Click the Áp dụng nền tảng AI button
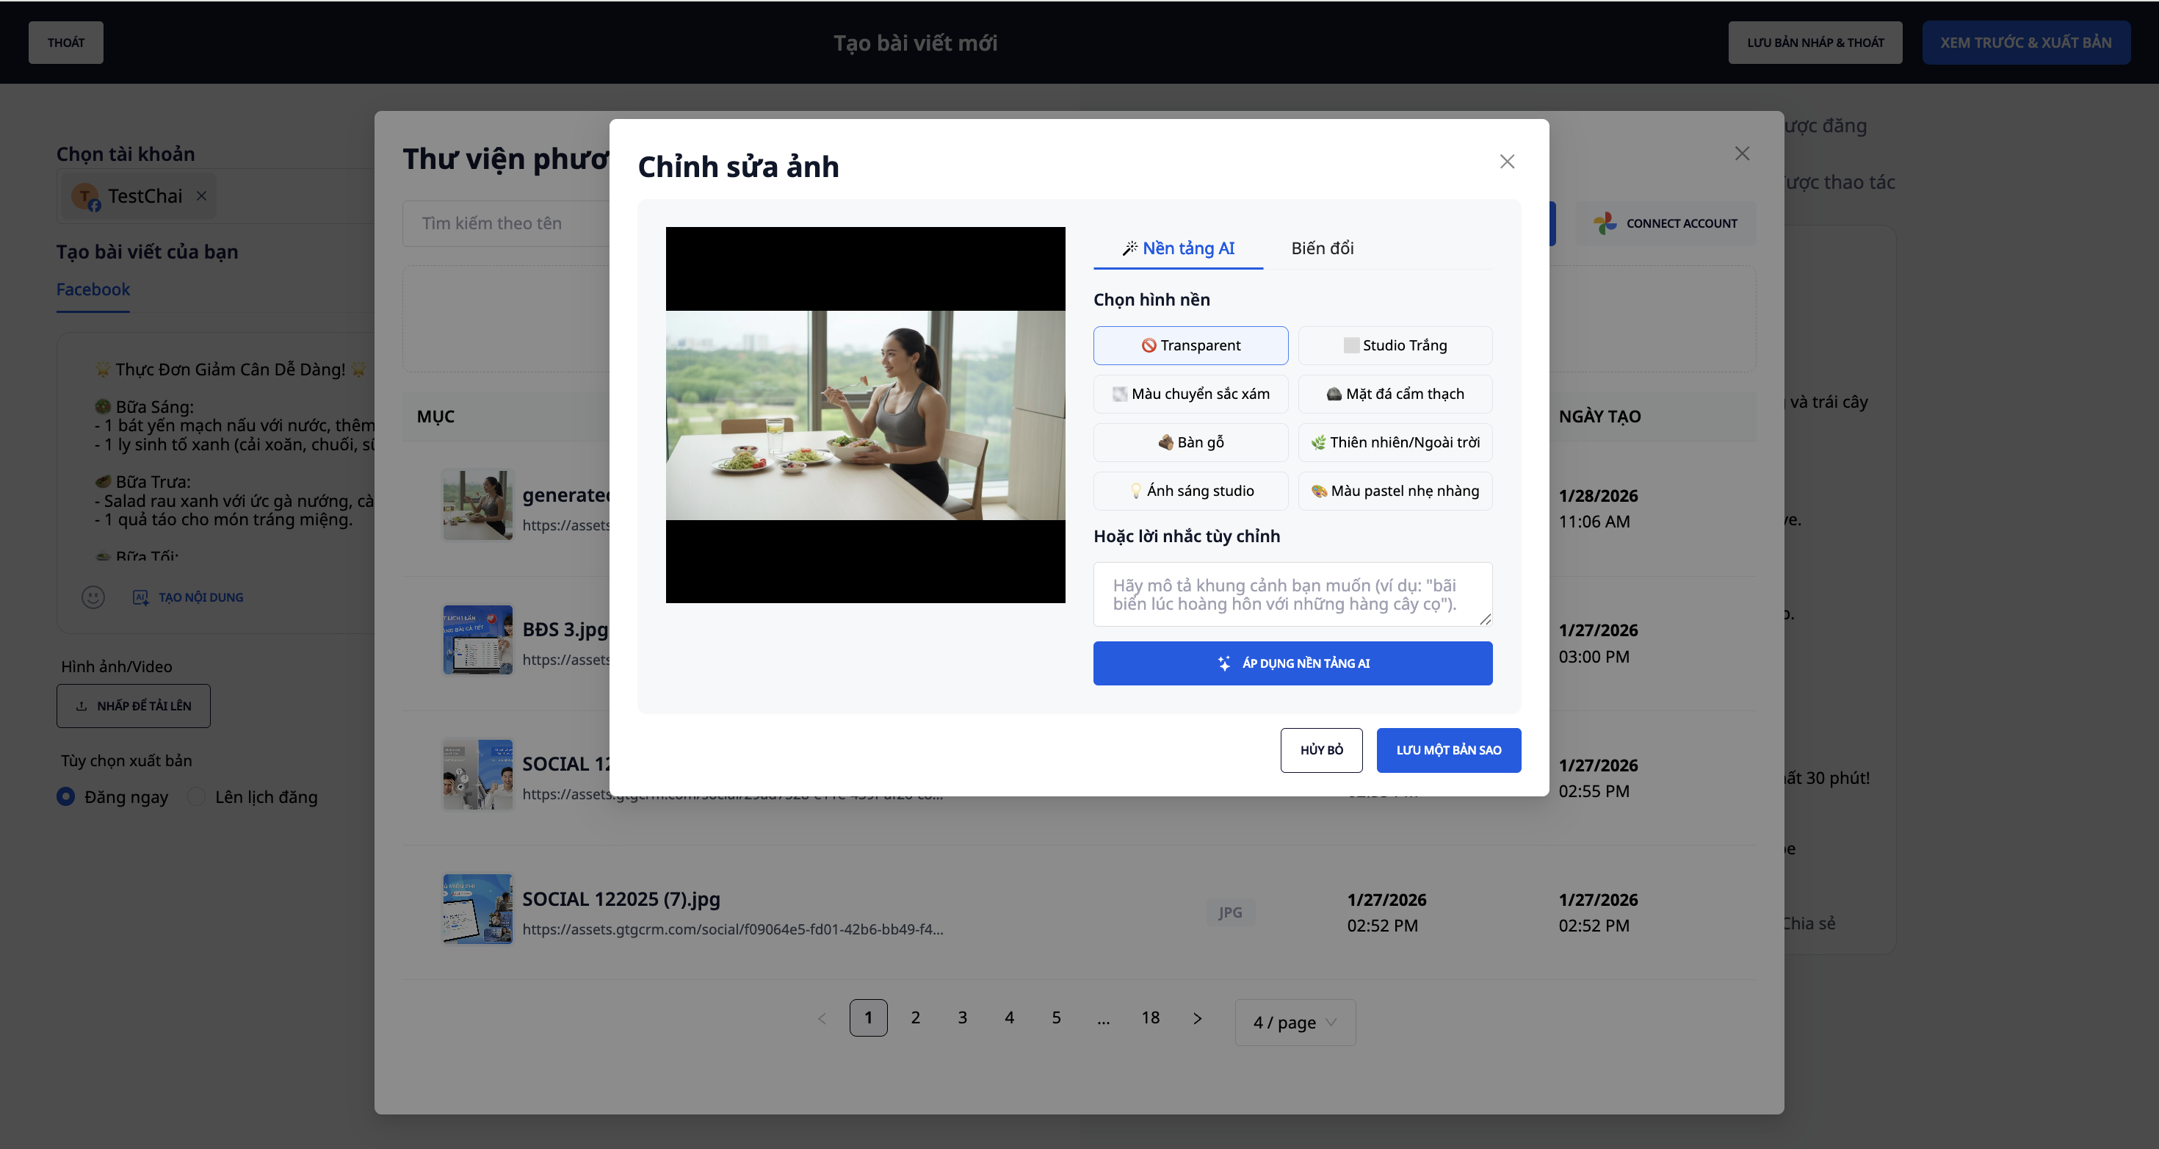 pos(1292,663)
